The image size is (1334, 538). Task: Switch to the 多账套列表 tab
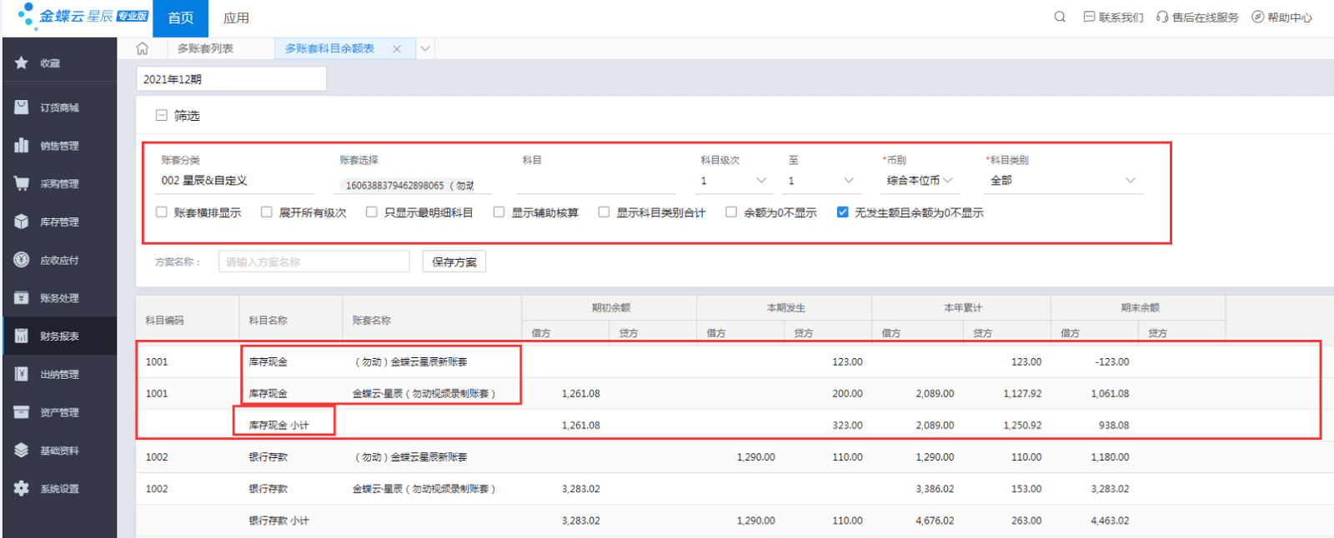tap(205, 49)
